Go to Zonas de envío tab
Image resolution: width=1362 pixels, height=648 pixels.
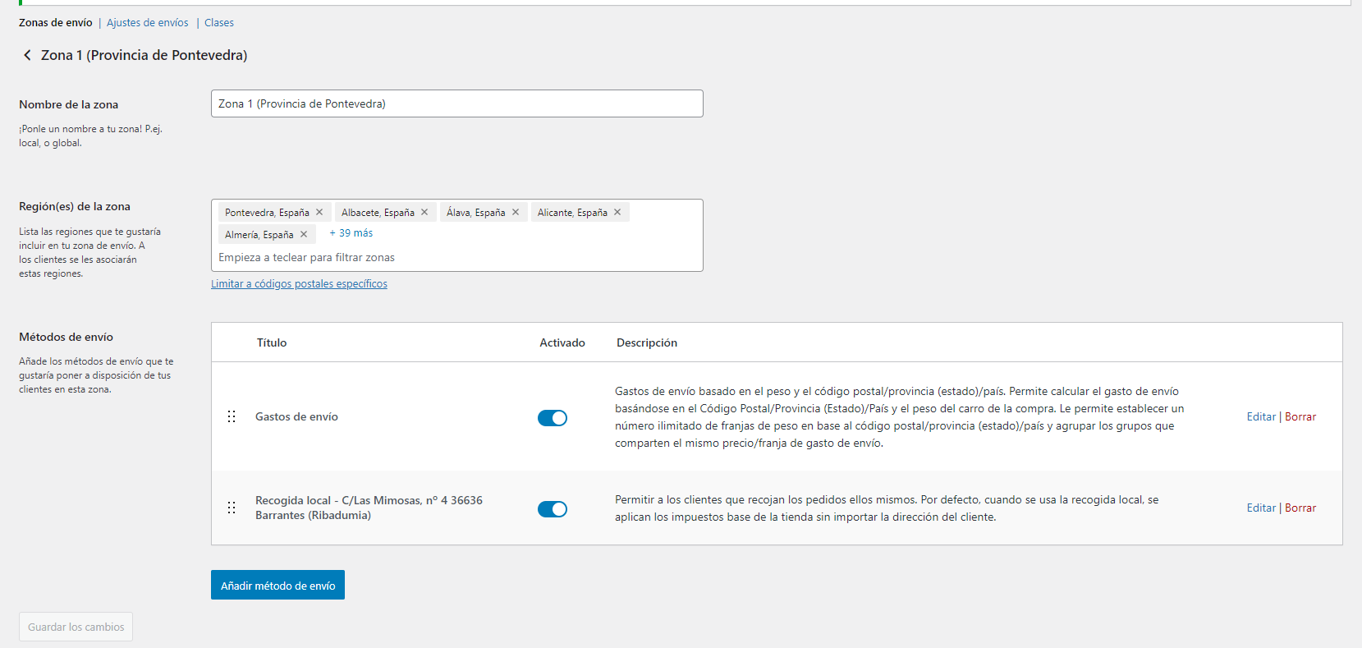[x=56, y=23]
